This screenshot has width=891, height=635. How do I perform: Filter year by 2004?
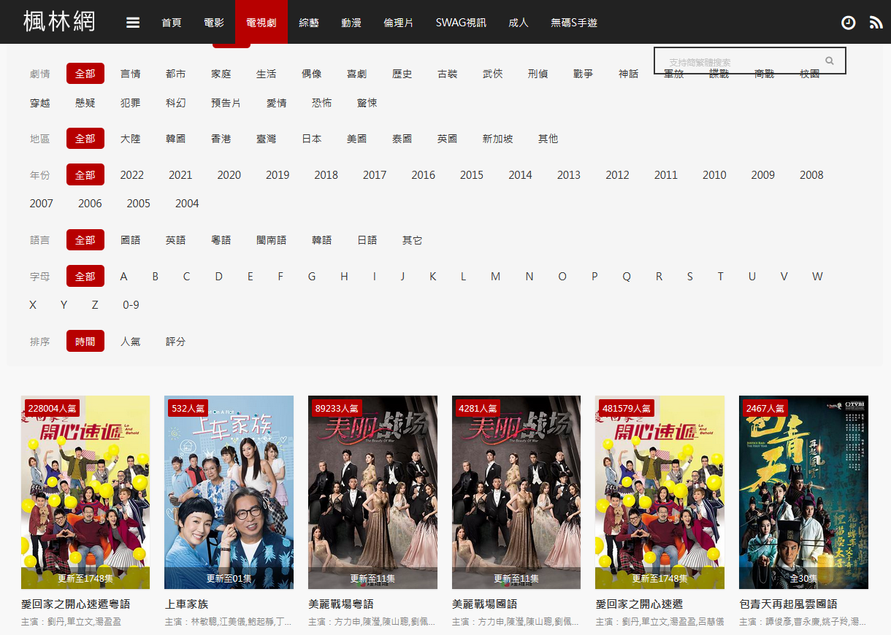pos(187,204)
